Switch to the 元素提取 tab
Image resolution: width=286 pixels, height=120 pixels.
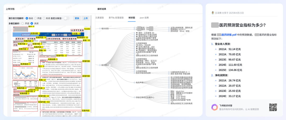point(100,18)
